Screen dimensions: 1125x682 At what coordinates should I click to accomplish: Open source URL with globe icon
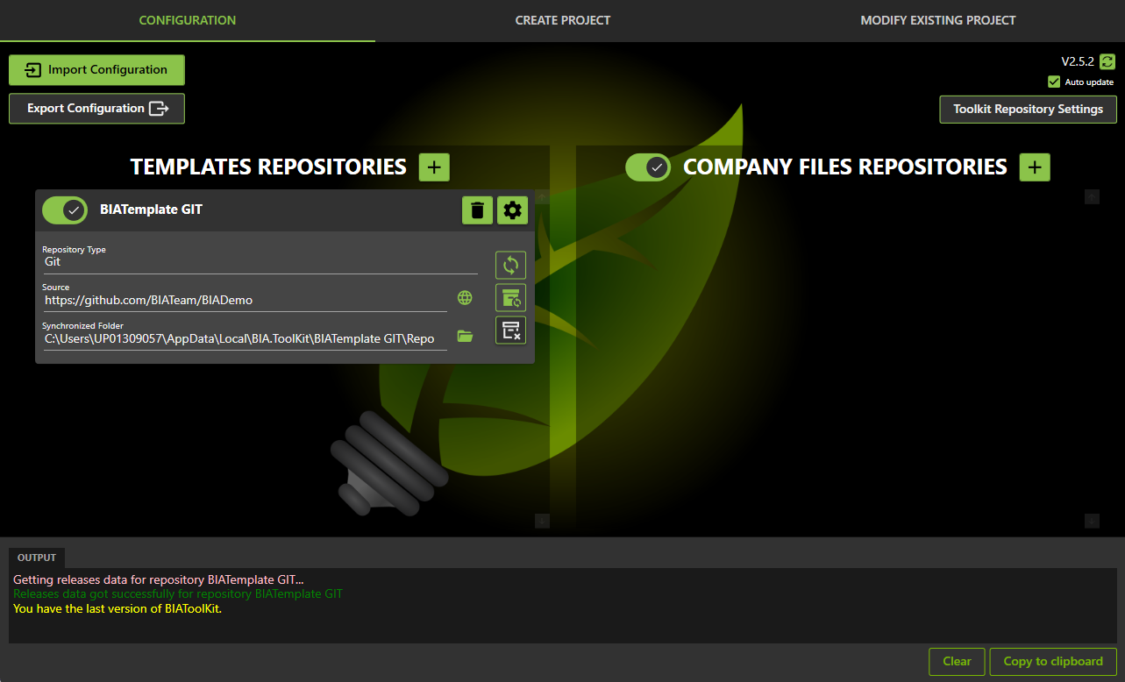click(x=465, y=298)
